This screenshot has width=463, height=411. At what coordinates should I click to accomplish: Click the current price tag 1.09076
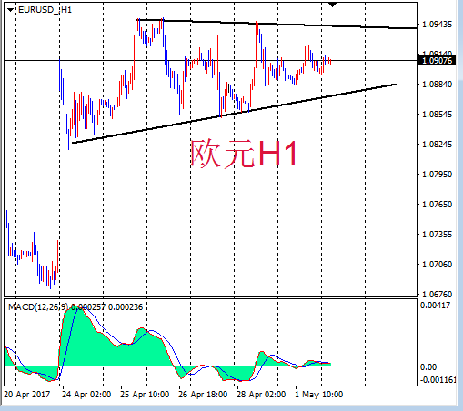[x=437, y=61]
